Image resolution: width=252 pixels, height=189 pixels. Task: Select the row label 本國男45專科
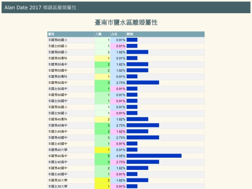pyautogui.click(x=58, y=119)
